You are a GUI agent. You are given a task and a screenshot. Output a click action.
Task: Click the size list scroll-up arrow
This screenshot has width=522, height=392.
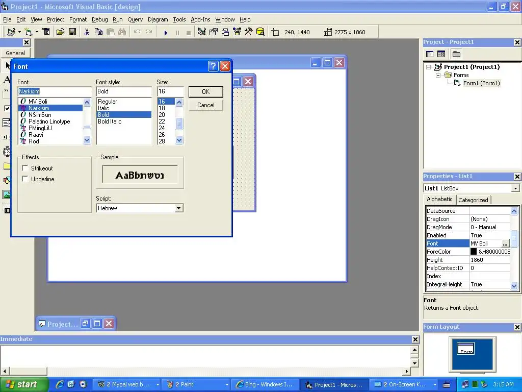[179, 102]
